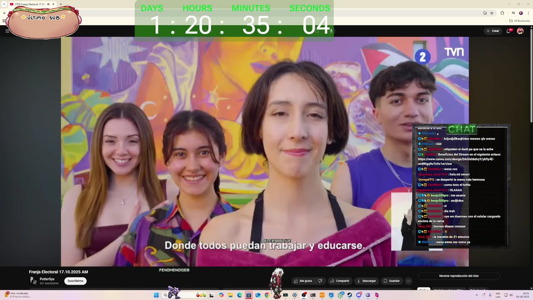The width and height of the screenshot is (533, 300).
Task: Open YouTube notifications bell
Action: (508, 31)
